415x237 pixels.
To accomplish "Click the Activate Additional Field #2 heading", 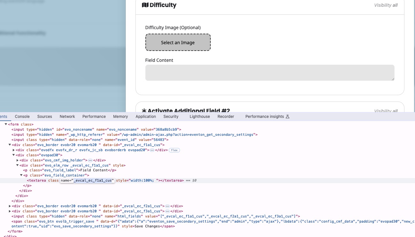I will tap(189, 111).
